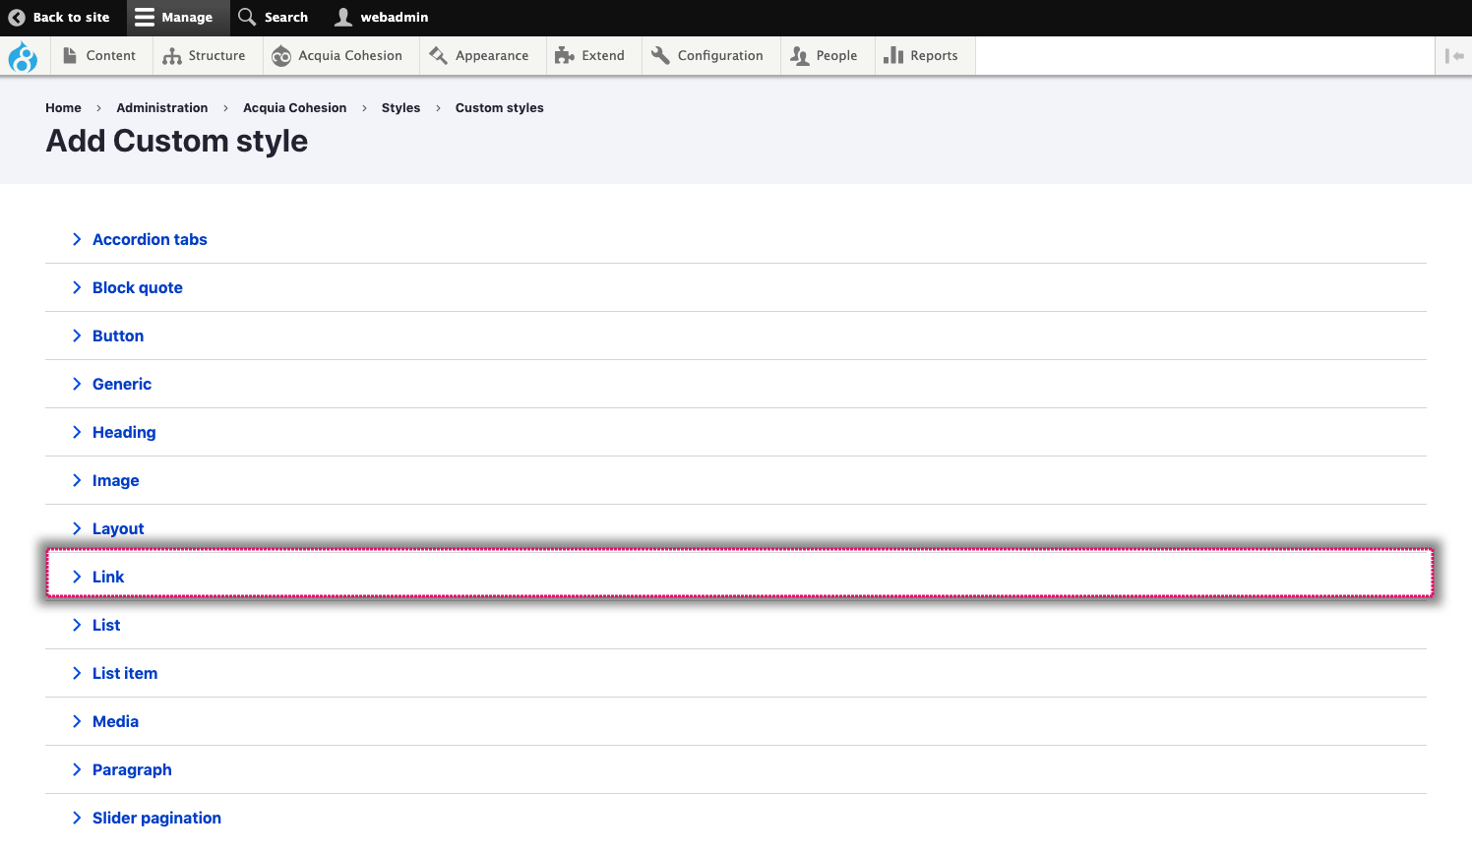The height and width of the screenshot is (853, 1472).
Task: Click the Reports bar chart icon
Action: pyautogui.click(x=893, y=56)
